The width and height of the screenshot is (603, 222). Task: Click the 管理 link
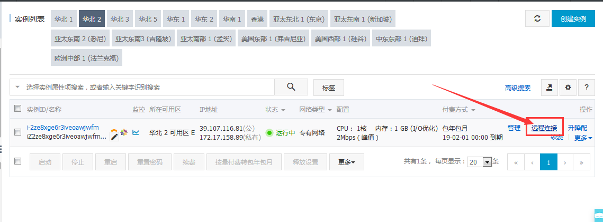(x=514, y=128)
